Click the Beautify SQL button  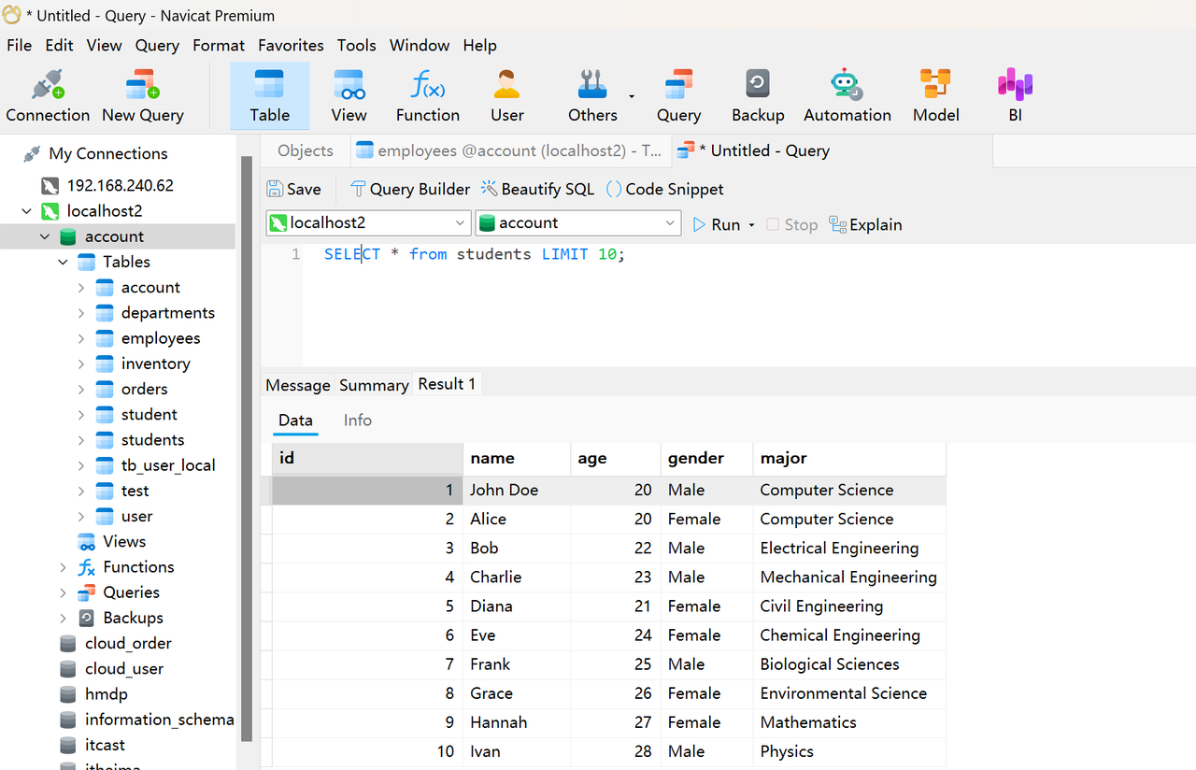[537, 189]
